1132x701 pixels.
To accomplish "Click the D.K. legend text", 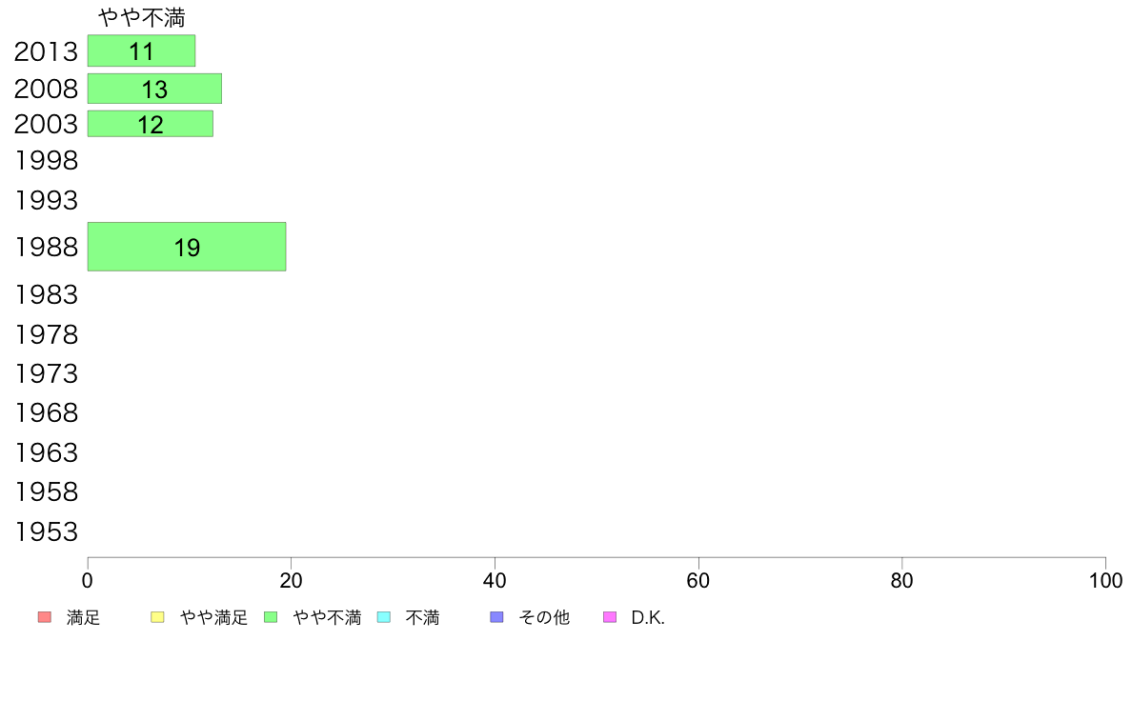I will [648, 617].
